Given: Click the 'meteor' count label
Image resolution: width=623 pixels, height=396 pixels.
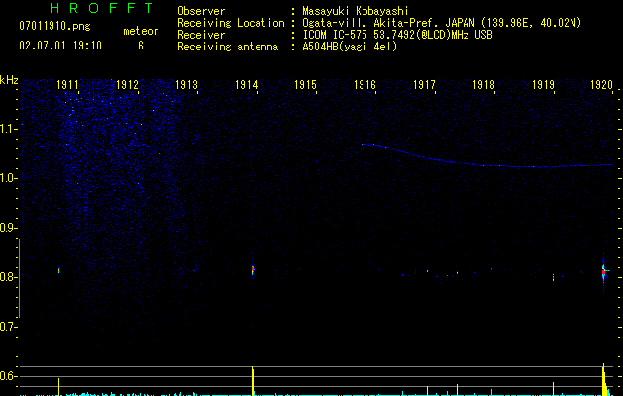Looking at the screenshot, I should 141,31.
